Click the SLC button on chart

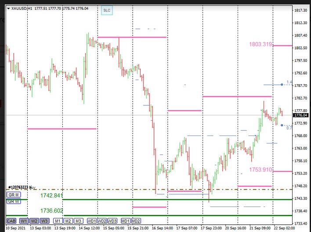(x=107, y=10)
